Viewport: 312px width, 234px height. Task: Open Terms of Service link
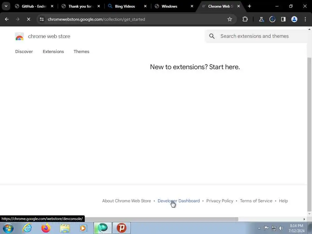256,201
